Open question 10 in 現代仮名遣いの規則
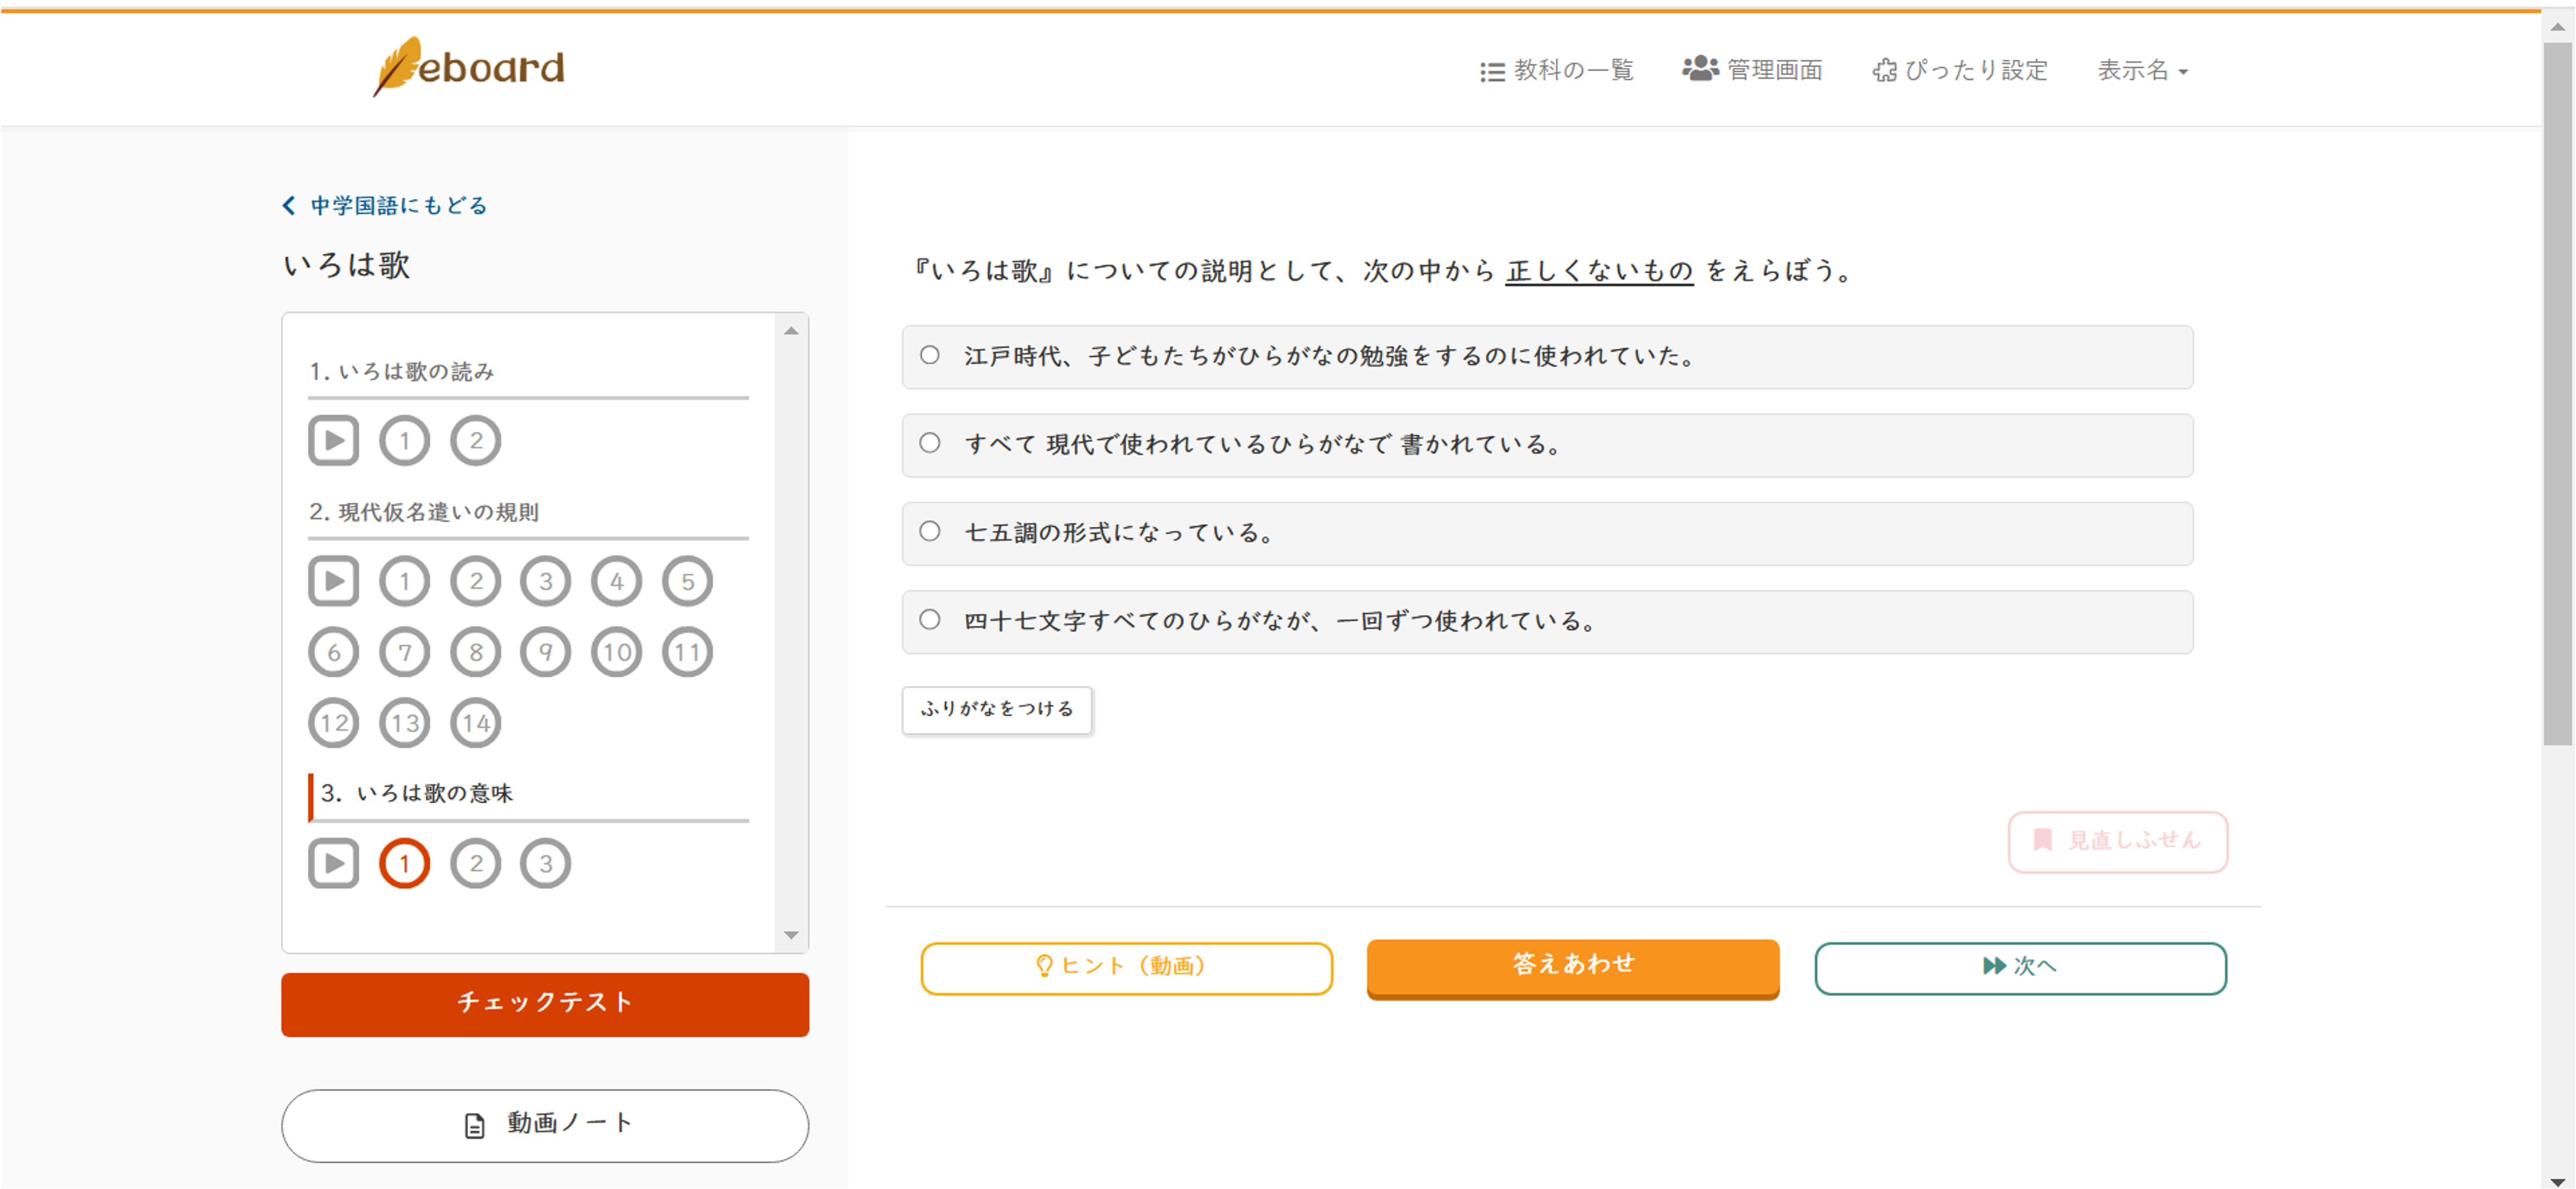Image resolution: width=2576 pixels, height=1189 pixels. [616, 652]
